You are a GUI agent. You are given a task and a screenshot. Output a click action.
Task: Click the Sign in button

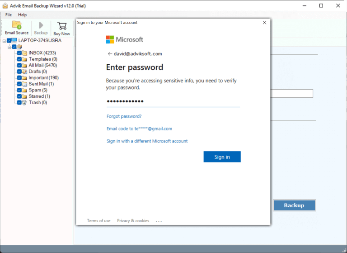click(222, 157)
